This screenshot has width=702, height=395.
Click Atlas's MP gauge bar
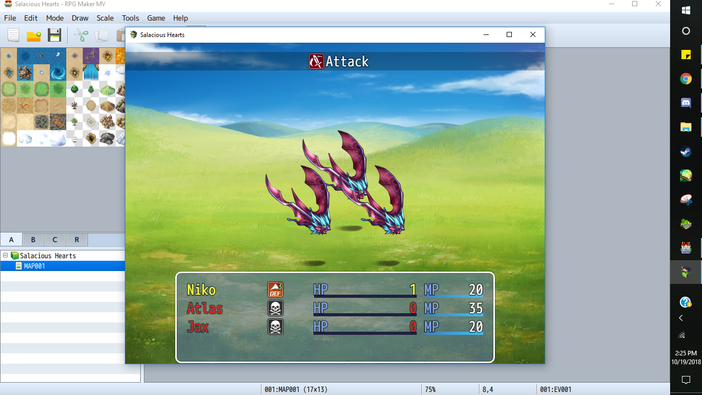[453, 315]
